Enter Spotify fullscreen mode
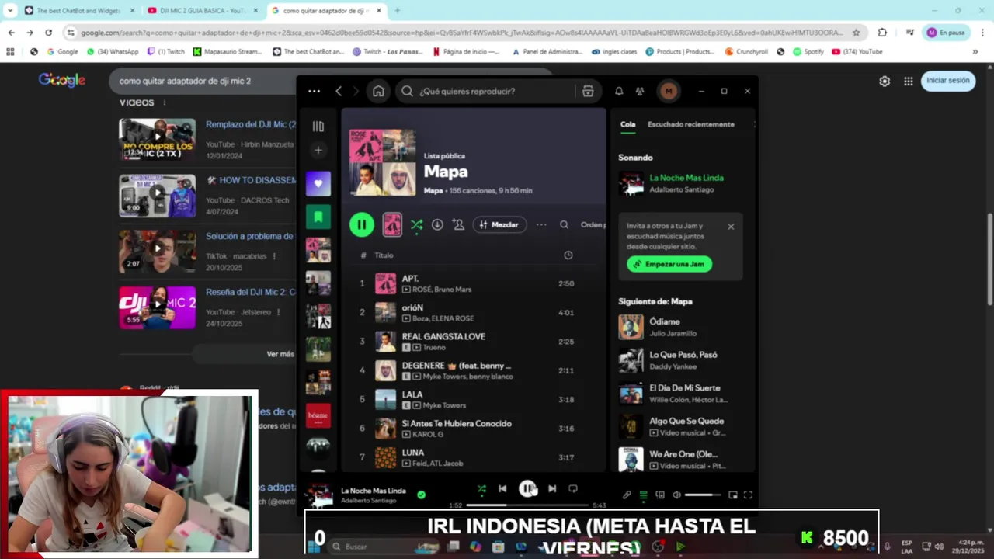 [748, 495]
